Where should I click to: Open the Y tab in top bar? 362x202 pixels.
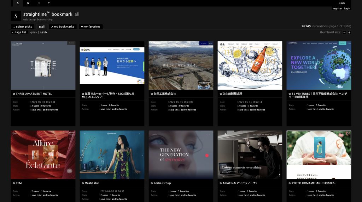pos(49,3)
